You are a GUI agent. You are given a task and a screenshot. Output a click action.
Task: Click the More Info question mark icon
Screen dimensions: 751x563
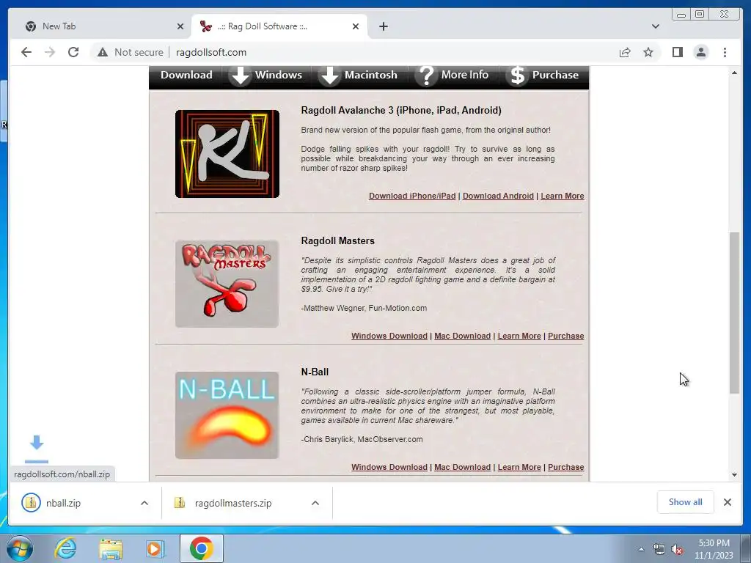tap(426, 76)
